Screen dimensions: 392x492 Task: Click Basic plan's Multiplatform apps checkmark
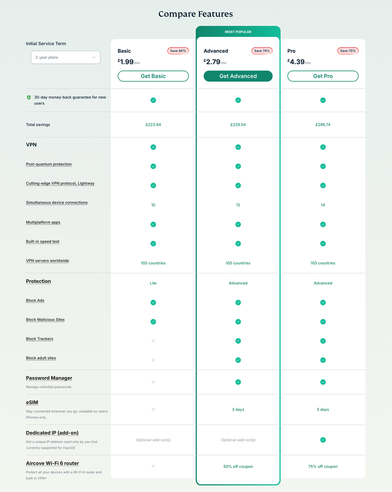tap(153, 224)
